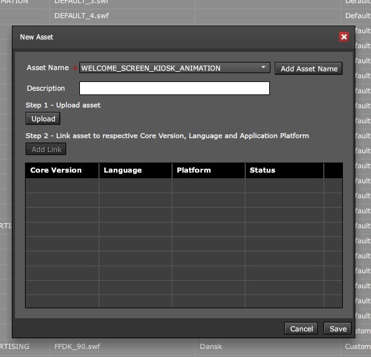Image resolution: width=371 pixels, height=357 pixels.
Task: Click the Cancel button
Action: [x=301, y=329]
